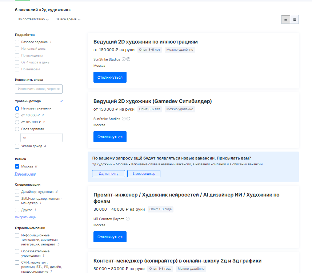
Task: Open the За всё время period dropdown
Action: click(68, 19)
